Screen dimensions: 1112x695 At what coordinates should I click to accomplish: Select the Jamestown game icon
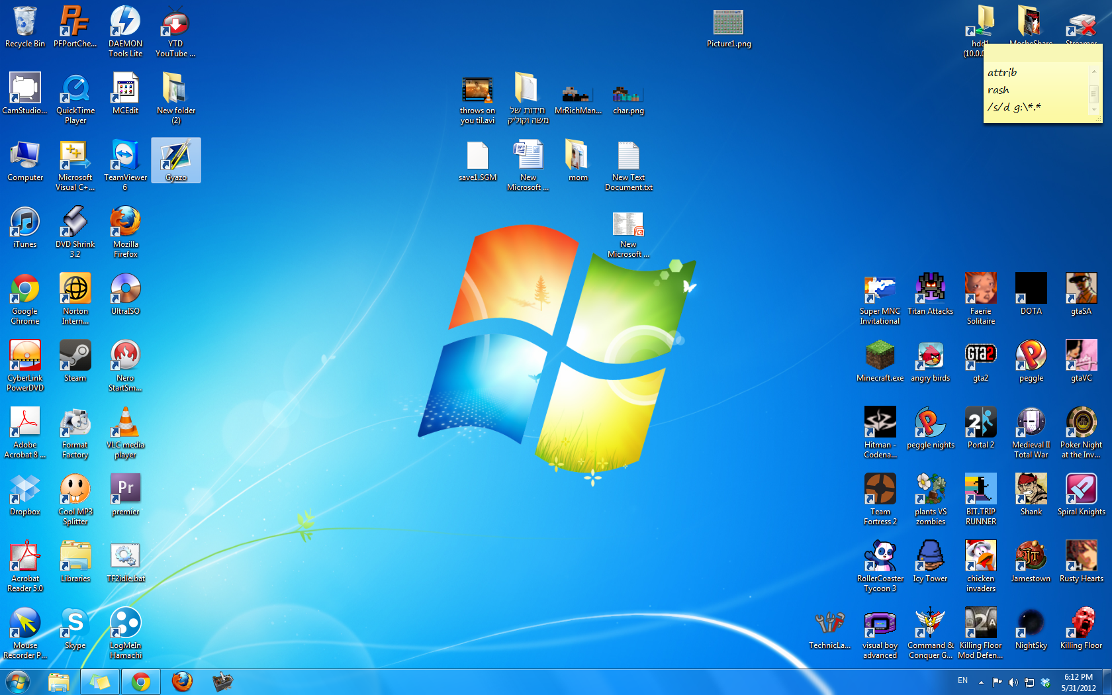1031,562
